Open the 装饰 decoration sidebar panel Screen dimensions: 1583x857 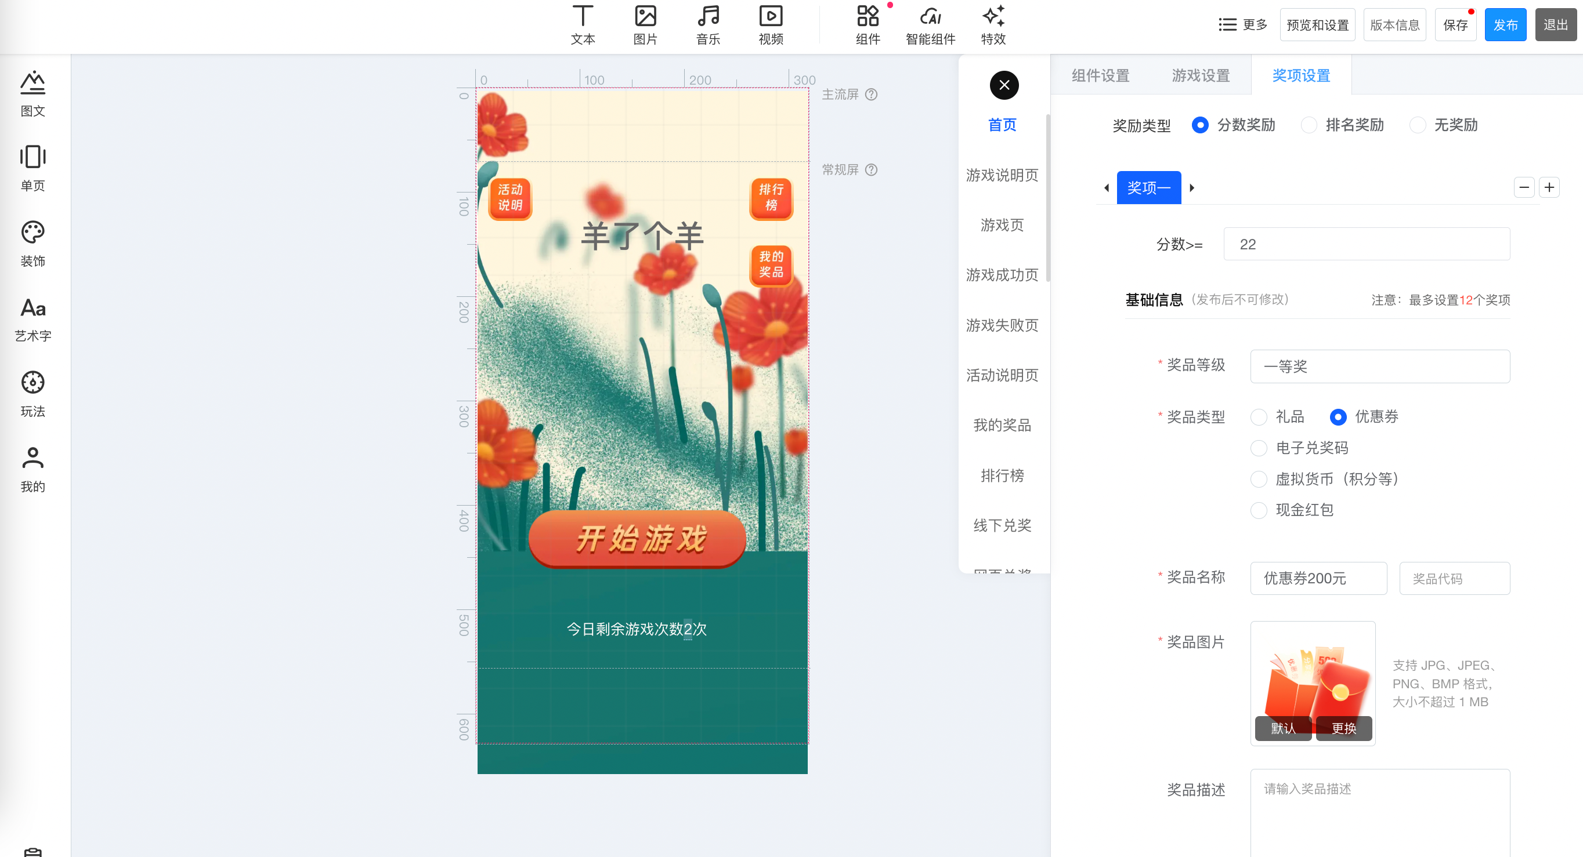[x=32, y=244]
